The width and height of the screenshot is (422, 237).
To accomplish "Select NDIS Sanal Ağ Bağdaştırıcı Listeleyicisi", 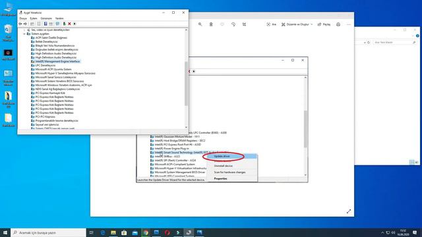I will pyautogui.click(x=57, y=89).
